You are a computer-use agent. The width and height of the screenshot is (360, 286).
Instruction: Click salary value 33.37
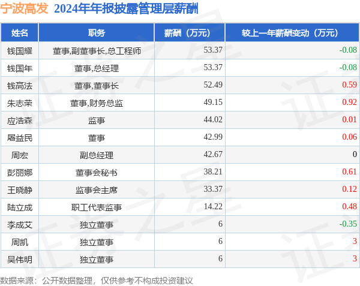(213, 189)
